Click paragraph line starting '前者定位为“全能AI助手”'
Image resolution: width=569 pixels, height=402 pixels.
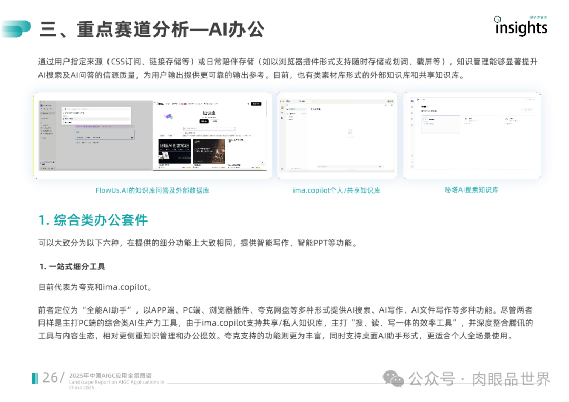(x=285, y=310)
